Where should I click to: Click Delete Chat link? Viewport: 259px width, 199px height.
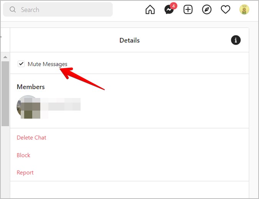point(31,137)
